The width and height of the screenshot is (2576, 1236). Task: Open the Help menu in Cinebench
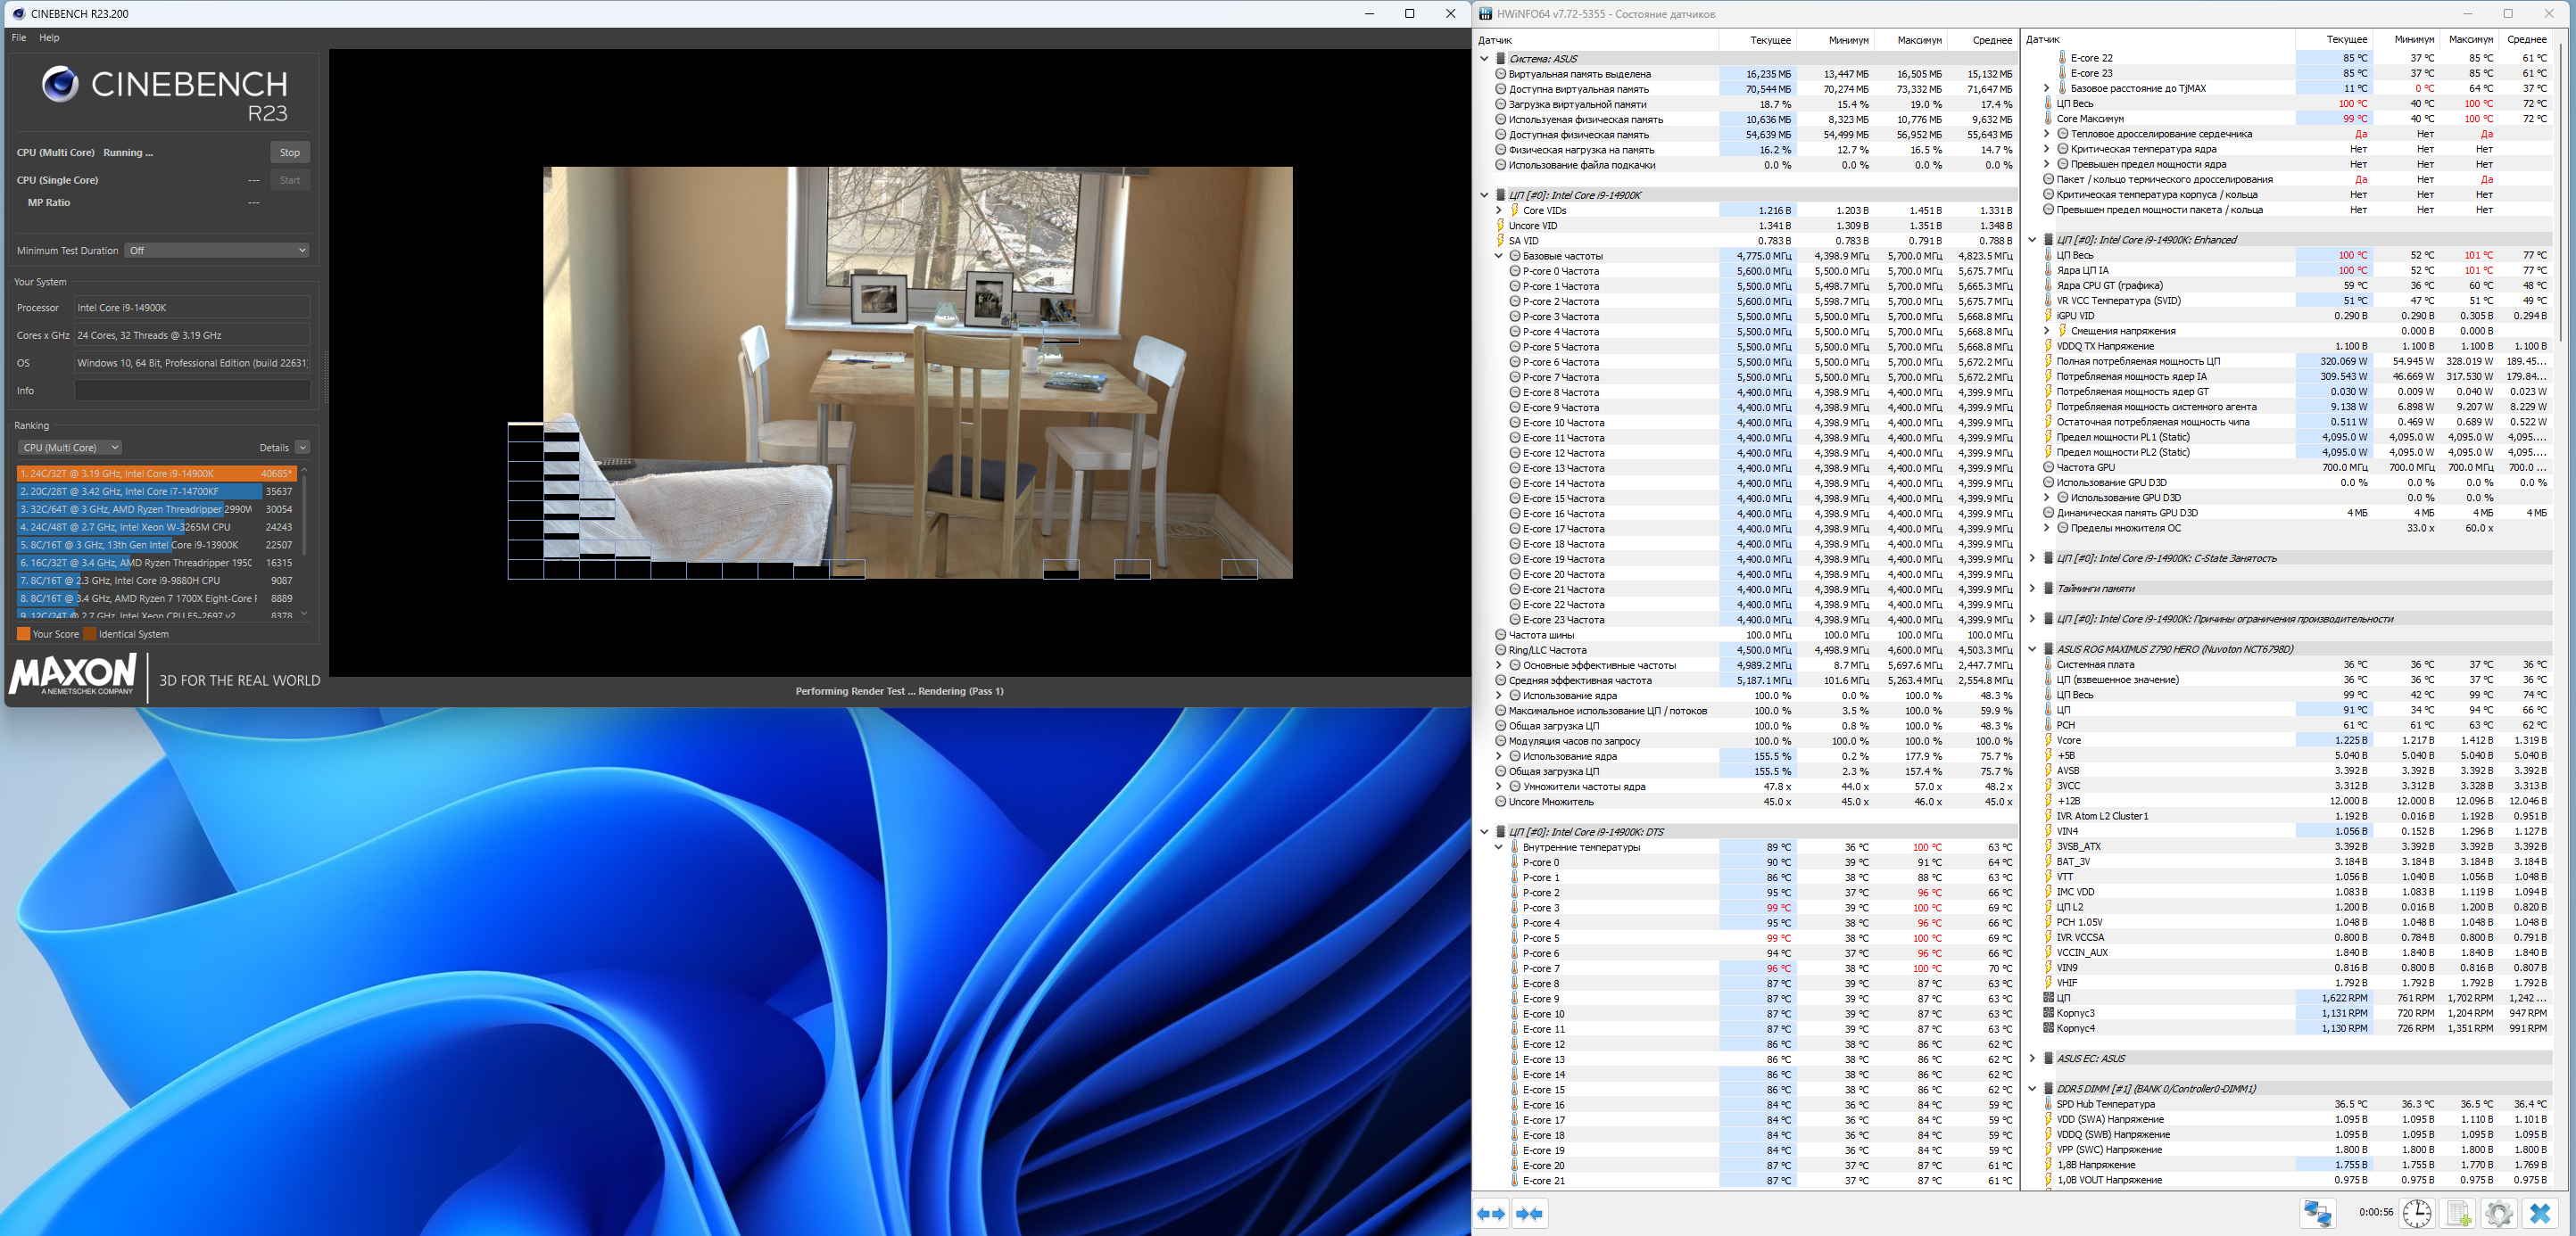tap(49, 38)
